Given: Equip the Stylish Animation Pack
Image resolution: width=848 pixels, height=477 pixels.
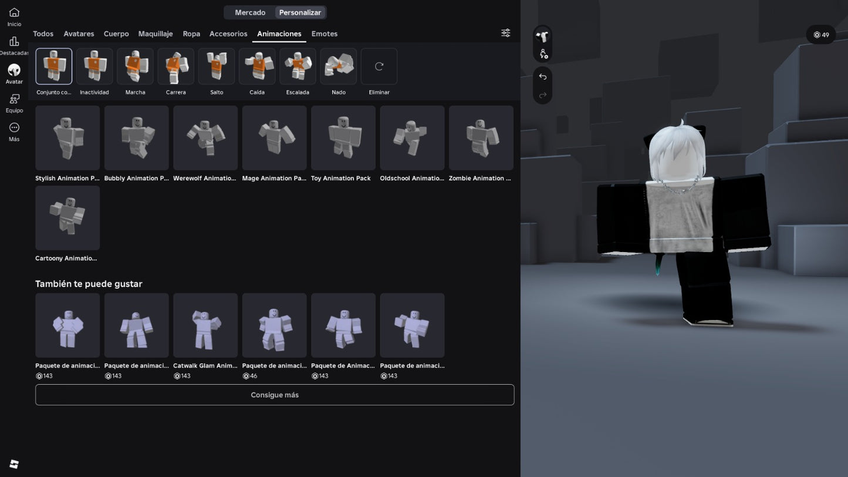Looking at the screenshot, I should pos(67,138).
